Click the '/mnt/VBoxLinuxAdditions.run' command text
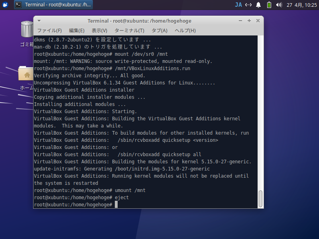 click(153, 68)
